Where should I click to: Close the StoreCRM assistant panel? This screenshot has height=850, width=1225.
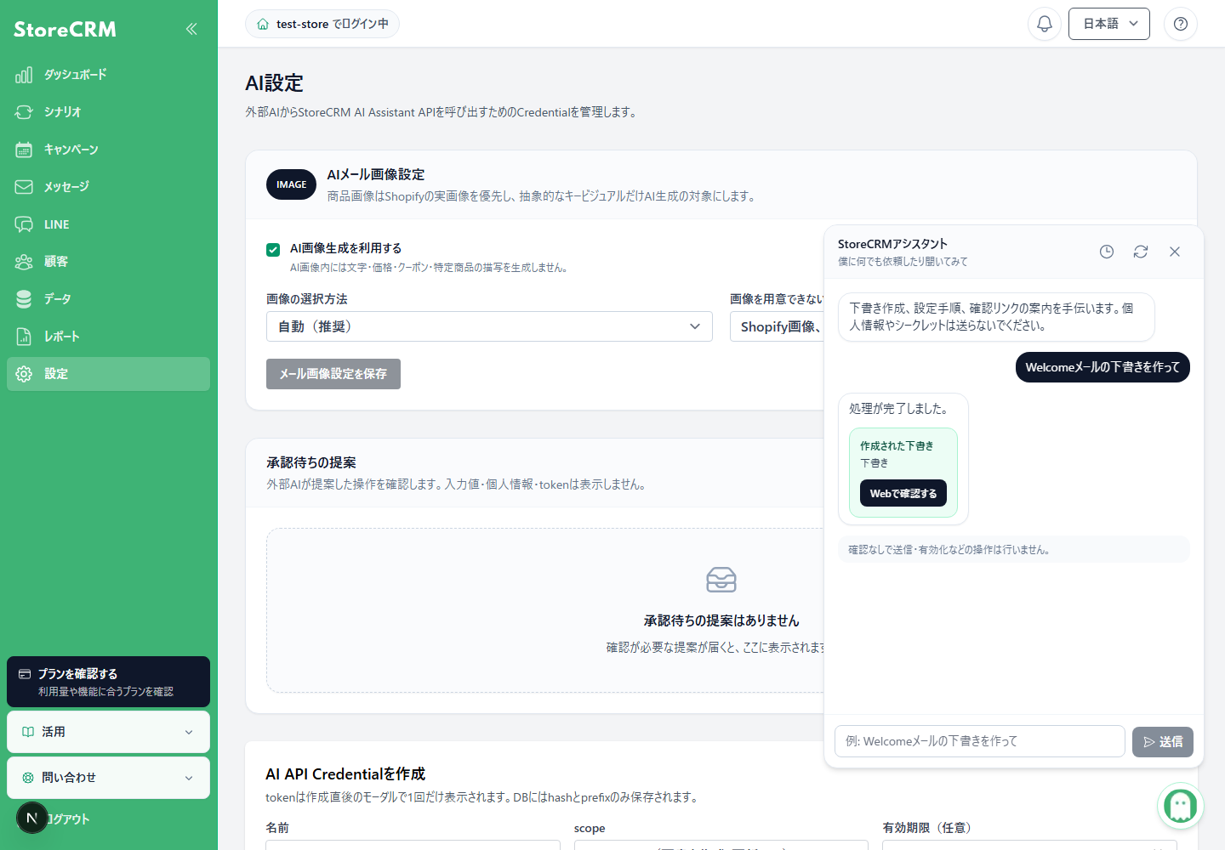pos(1175,252)
